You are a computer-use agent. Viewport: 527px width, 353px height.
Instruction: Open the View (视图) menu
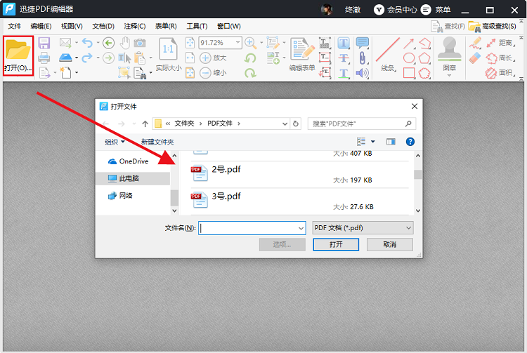coord(72,26)
